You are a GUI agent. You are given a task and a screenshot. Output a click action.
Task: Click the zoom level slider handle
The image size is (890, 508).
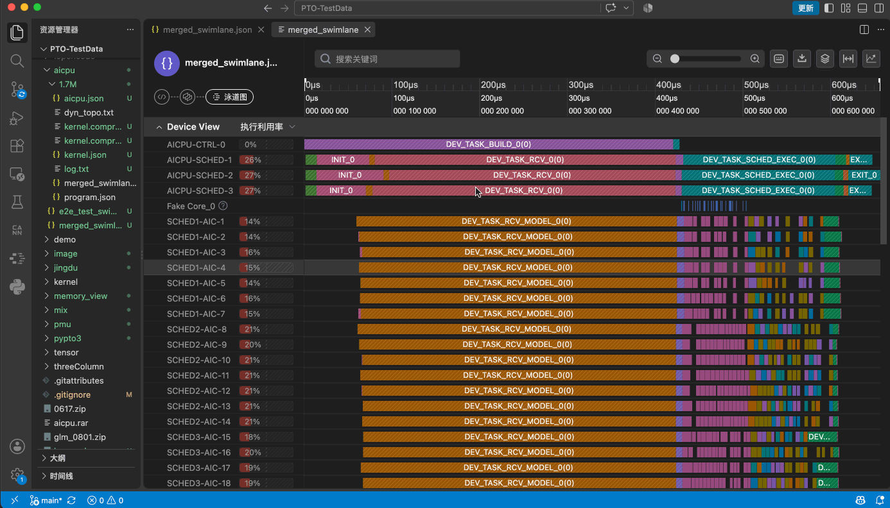coord(675,58)
